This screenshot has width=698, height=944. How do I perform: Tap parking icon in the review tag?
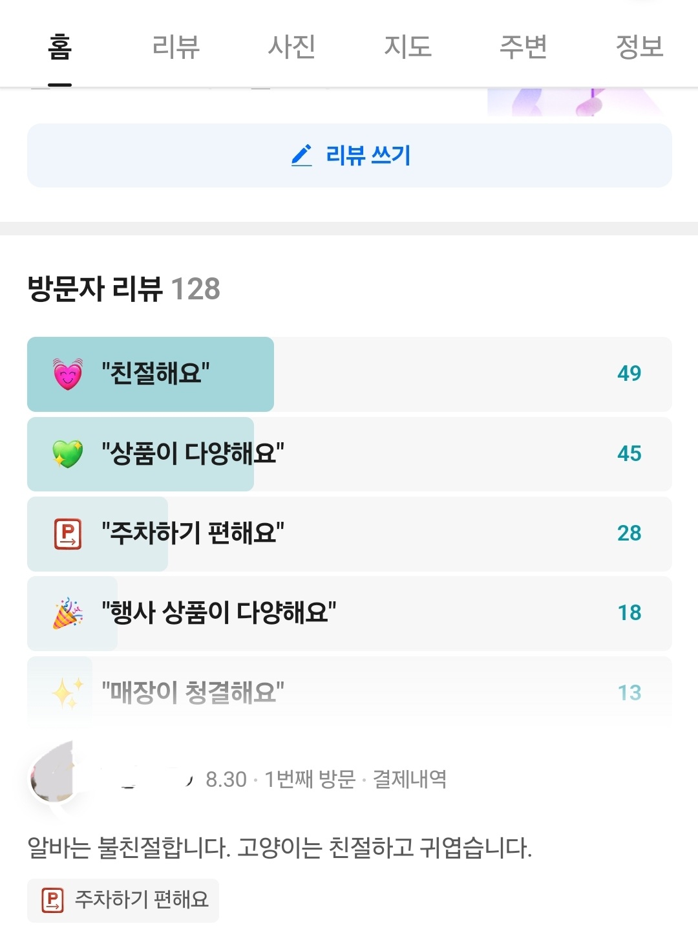click(52, 900)
